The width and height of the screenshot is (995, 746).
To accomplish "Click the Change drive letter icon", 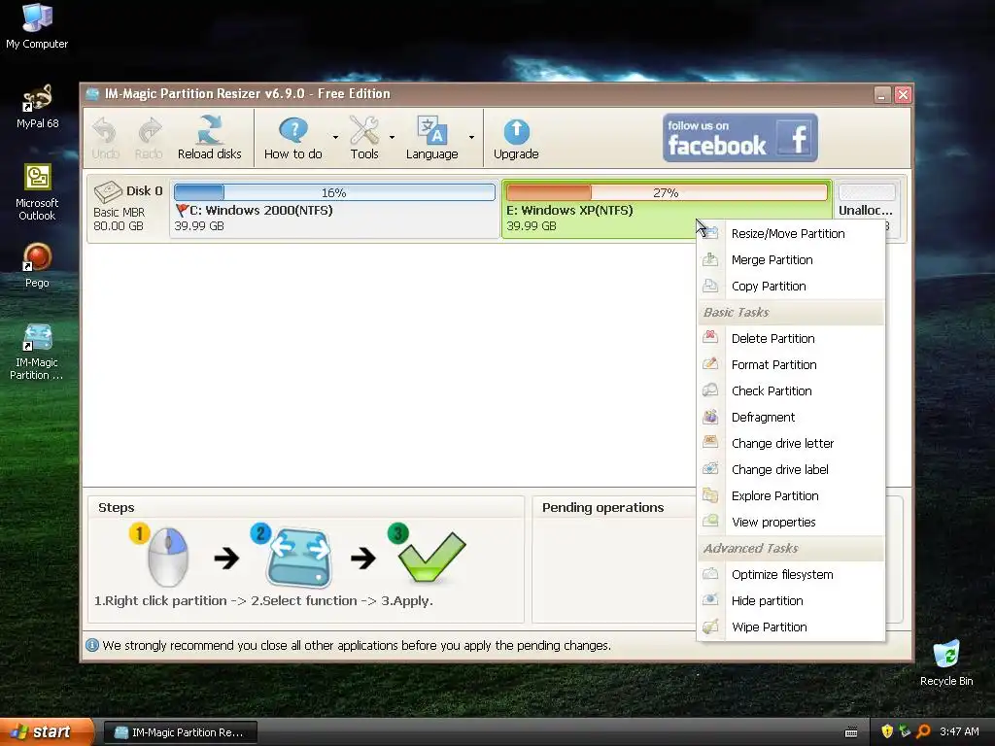I will coord(710,443).
